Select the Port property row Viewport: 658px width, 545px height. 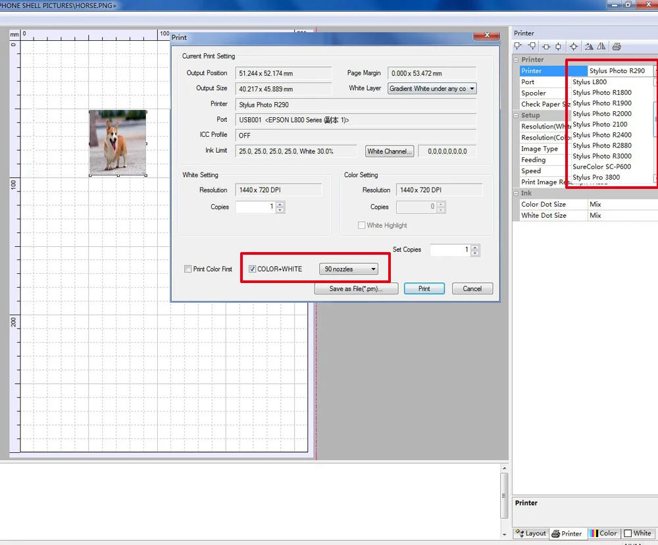tap(544, 82)
